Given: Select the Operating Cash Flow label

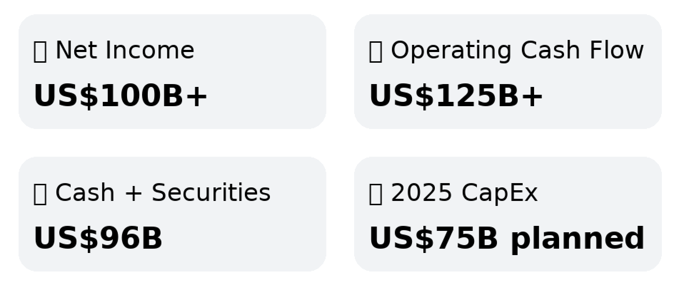Looking at the screenshot, I should pyautogui.click(x=517, y=51).
